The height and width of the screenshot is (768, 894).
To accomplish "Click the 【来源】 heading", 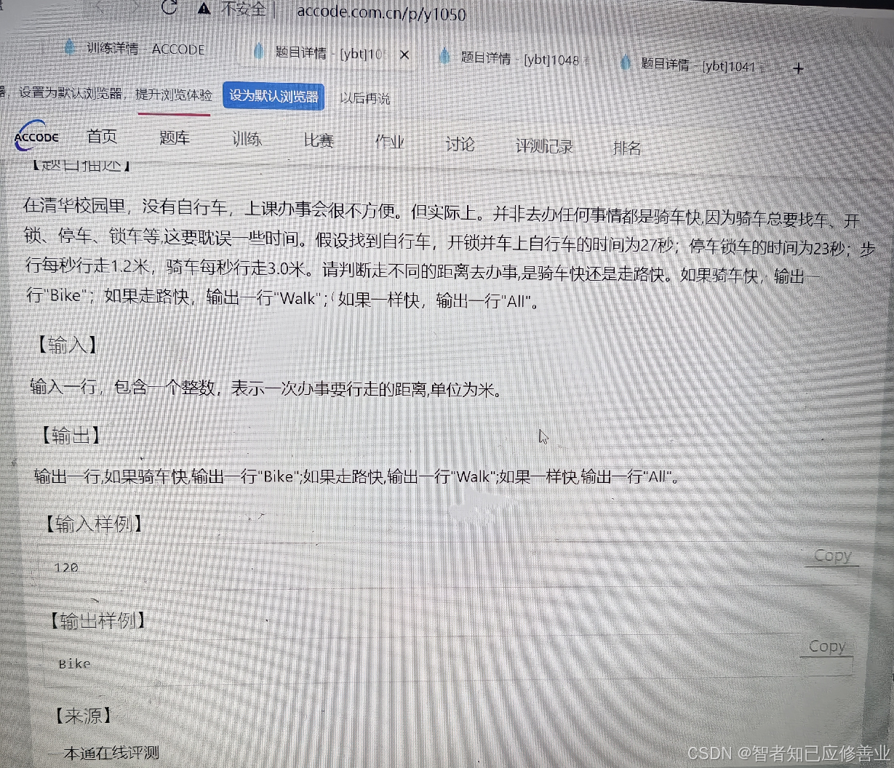I will click(x=84, y=716).
